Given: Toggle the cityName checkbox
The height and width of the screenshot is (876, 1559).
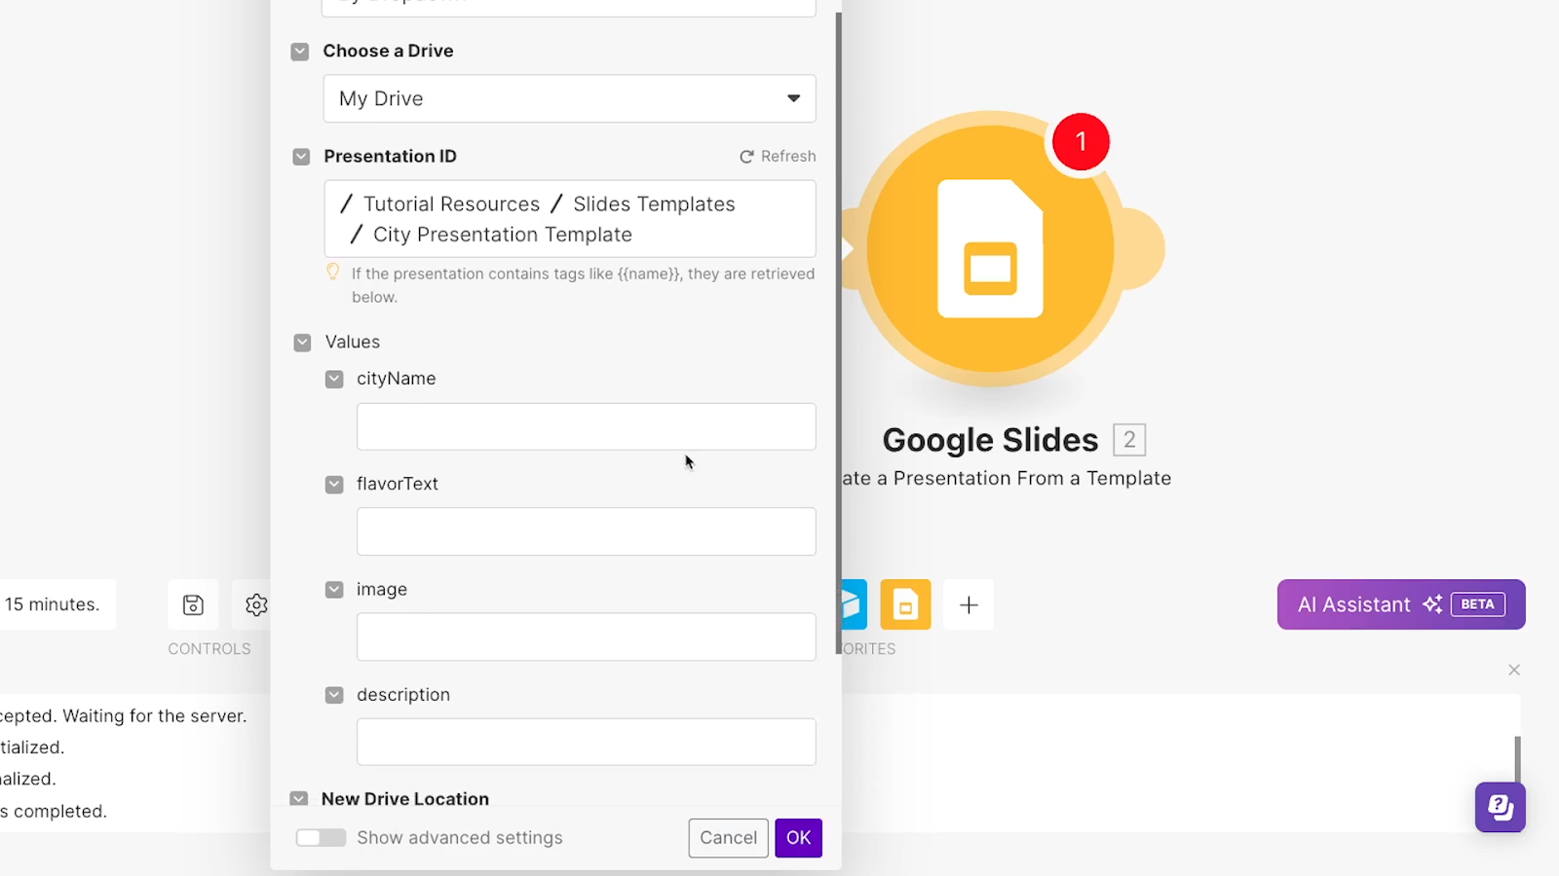Looking at the screenshot, I should [334, 379].
